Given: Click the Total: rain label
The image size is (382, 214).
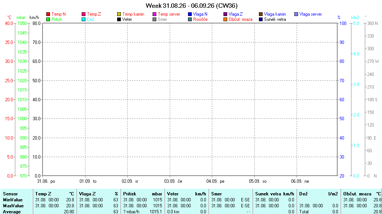Looking at the screenshot, I should (x=304, y=212).
